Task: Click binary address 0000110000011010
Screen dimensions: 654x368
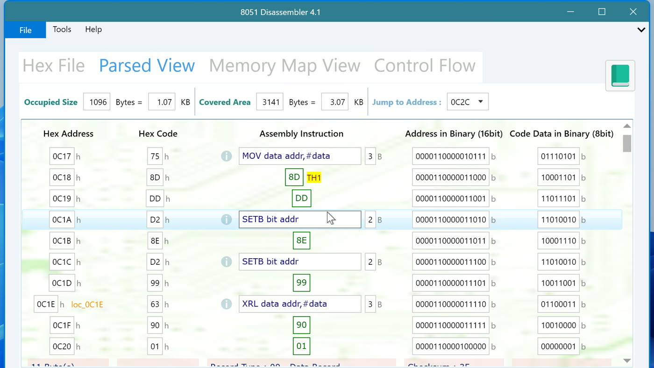Action: (x=450, y=219)
